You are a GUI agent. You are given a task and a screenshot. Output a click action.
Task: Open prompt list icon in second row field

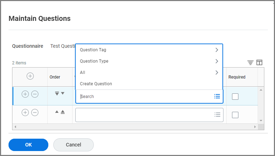coord(217,115)
